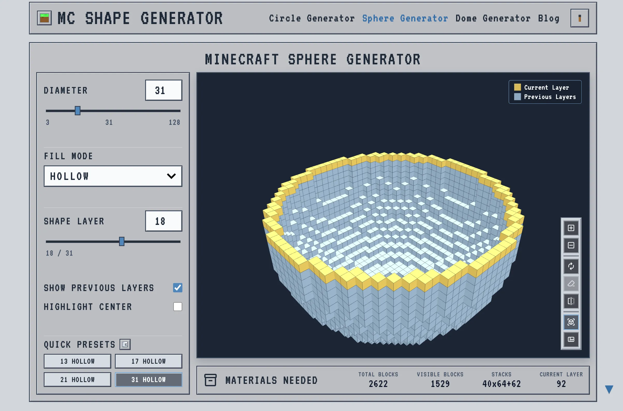Open the Quick Presets list icon
The height and width of the screenshot is (411, 623).
pyautogui.click(x=125, y=344)
